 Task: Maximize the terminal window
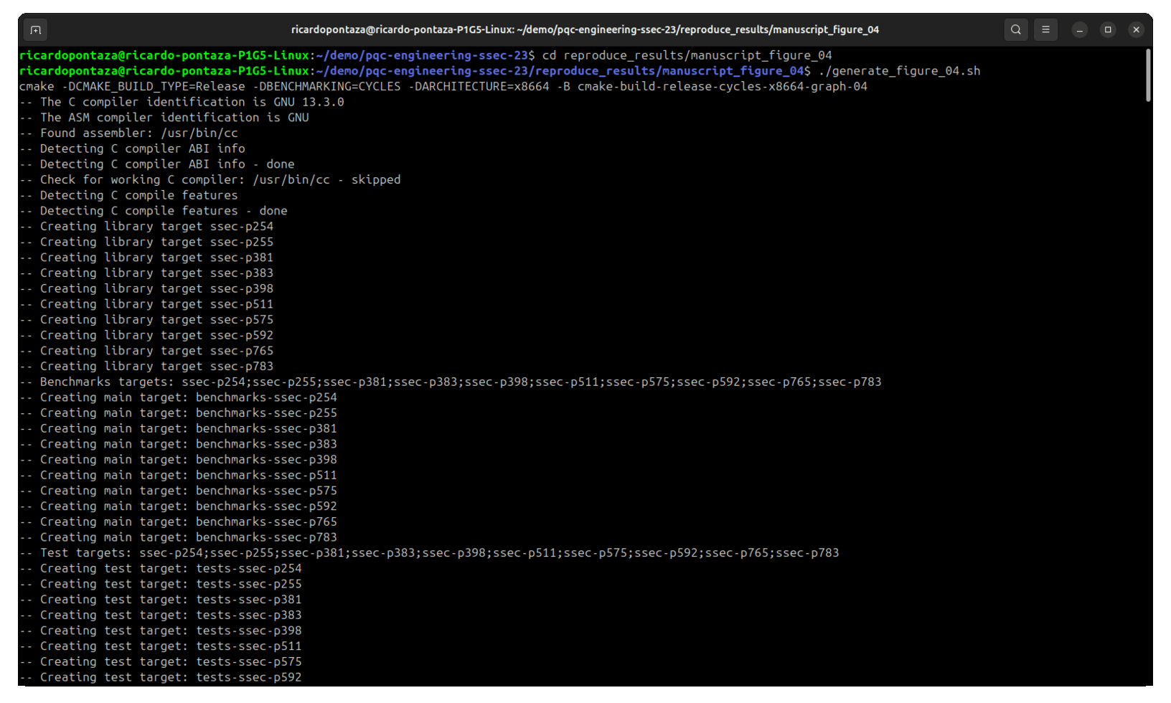[x=1108, y=29]
